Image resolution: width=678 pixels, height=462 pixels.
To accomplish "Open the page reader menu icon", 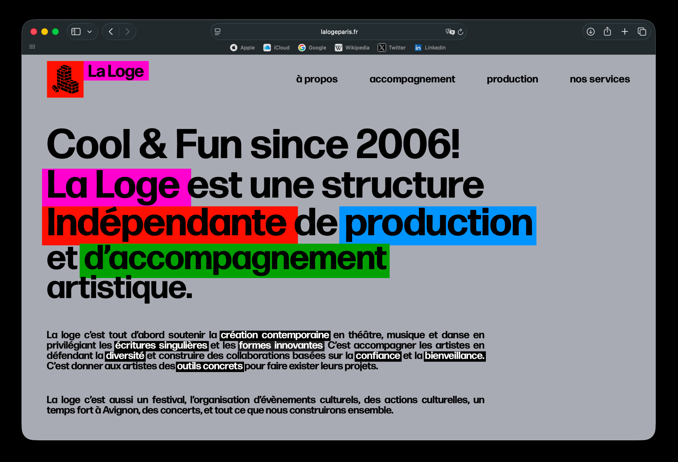I will click(218, 31).
